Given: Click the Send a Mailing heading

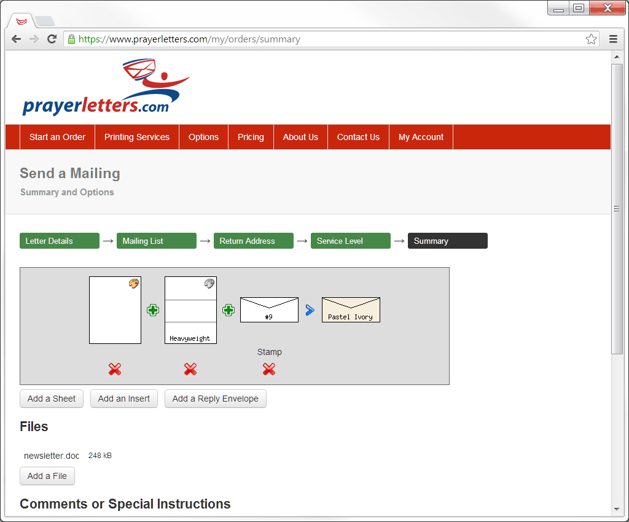Looking at the screenshot, I should (70, 173).
